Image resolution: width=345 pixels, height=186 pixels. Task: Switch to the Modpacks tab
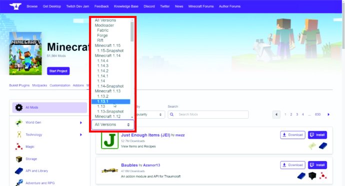(x=39, y=85)
